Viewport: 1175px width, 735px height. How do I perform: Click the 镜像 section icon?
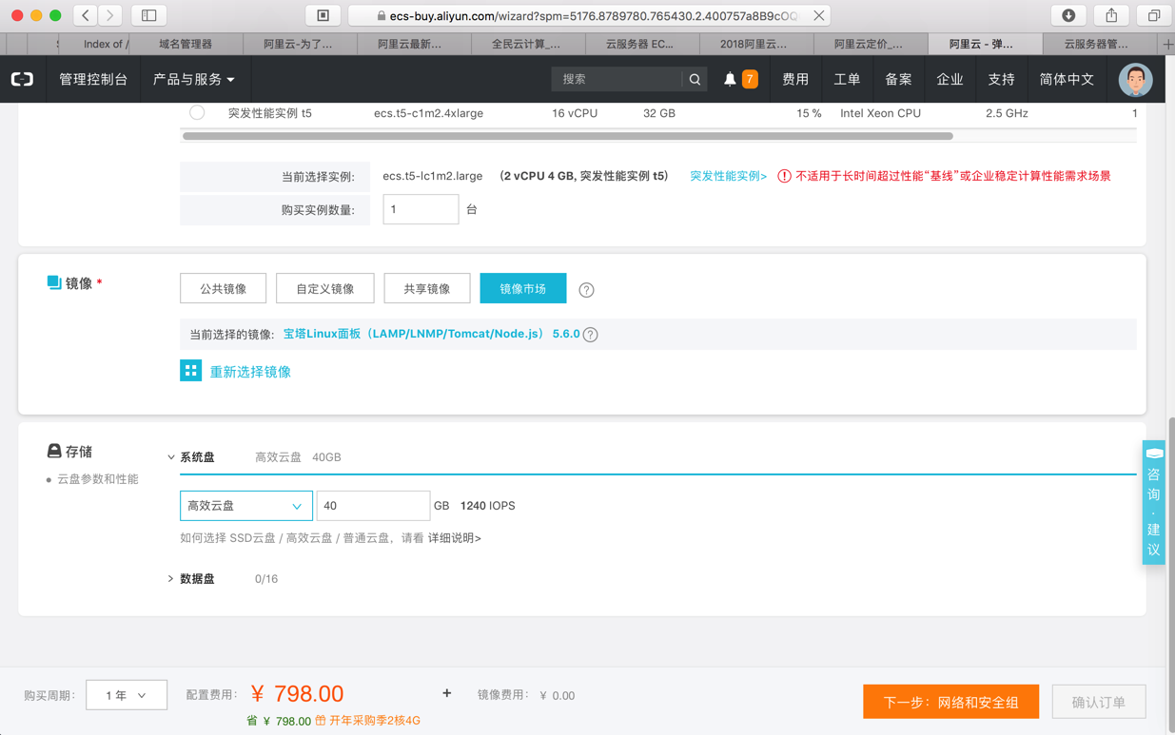(54, 282)
